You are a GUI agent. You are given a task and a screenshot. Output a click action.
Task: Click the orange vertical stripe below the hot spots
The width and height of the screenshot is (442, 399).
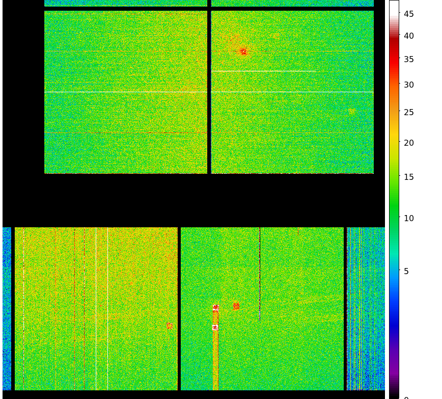point(215,362)
